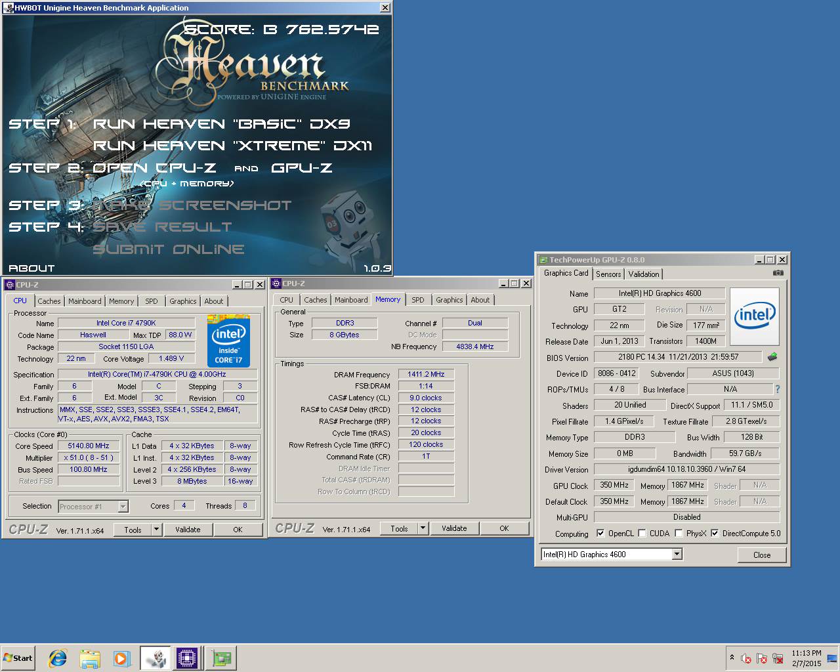The height and width of the screenshot is (672, 840).
Task: Click the GPU-Z Name field Intel(R) HD Graphics 4600
Action: coord(660,293)
